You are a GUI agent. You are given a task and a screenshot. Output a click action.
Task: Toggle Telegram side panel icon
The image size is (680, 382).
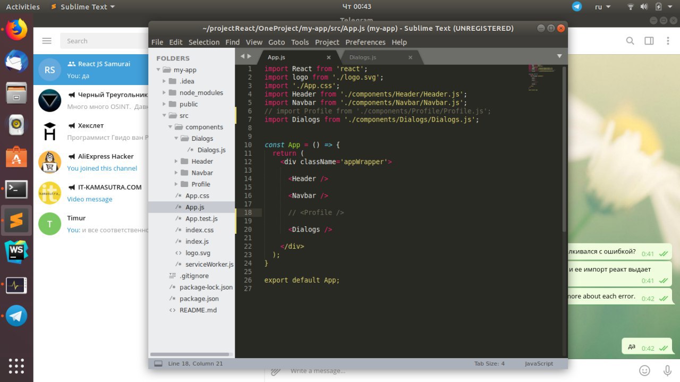pyautogui.click(x=649, y=41)
